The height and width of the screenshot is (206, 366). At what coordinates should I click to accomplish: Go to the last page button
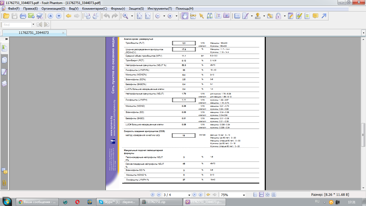click(x=201, y=195)
